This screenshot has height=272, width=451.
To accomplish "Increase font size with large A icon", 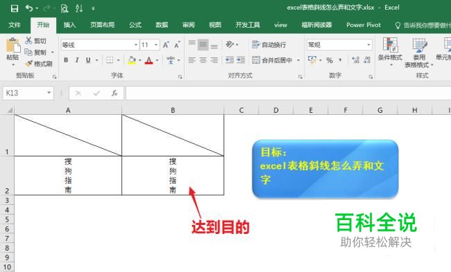I will (166, 45).
